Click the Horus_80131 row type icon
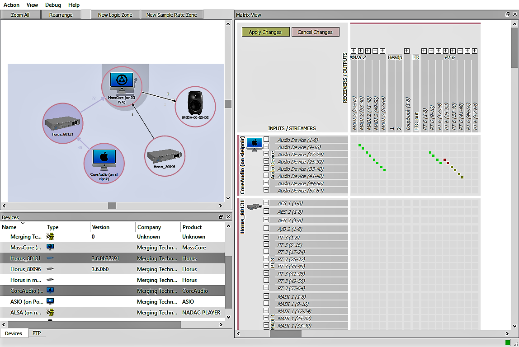 50,258
